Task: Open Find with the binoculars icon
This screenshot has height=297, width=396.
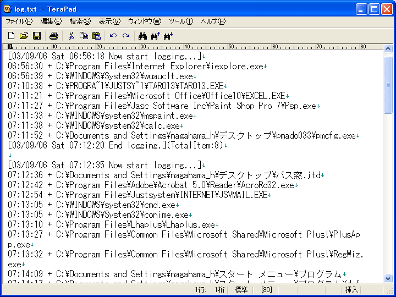Action: tap(142, 36)
